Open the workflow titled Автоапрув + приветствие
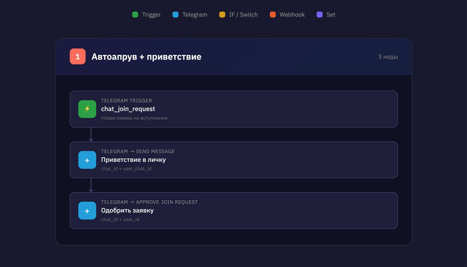 [x=147, y=56]
